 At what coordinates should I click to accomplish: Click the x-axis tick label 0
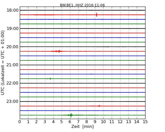20,122
